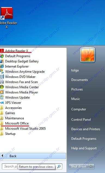
Task: Select Windows Update label
Action: 17,98
